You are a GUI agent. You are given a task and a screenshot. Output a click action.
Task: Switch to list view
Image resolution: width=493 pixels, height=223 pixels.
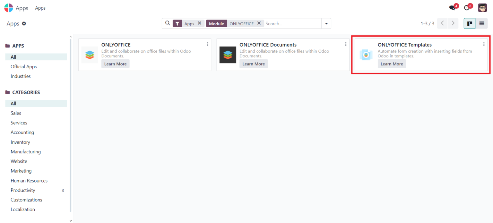coord(481,23)
